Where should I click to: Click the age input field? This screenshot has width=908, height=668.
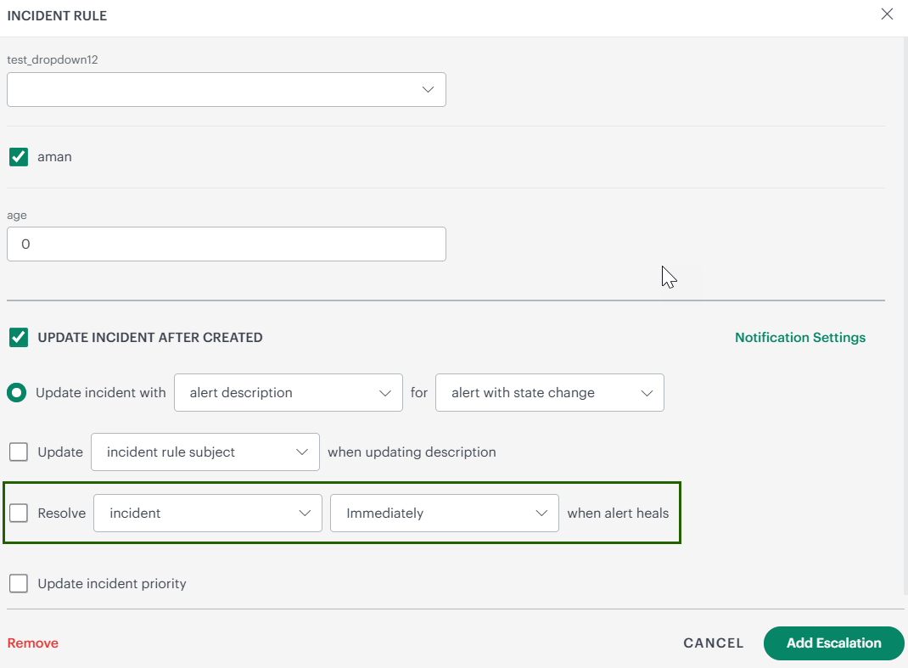[x=226, y=244]
